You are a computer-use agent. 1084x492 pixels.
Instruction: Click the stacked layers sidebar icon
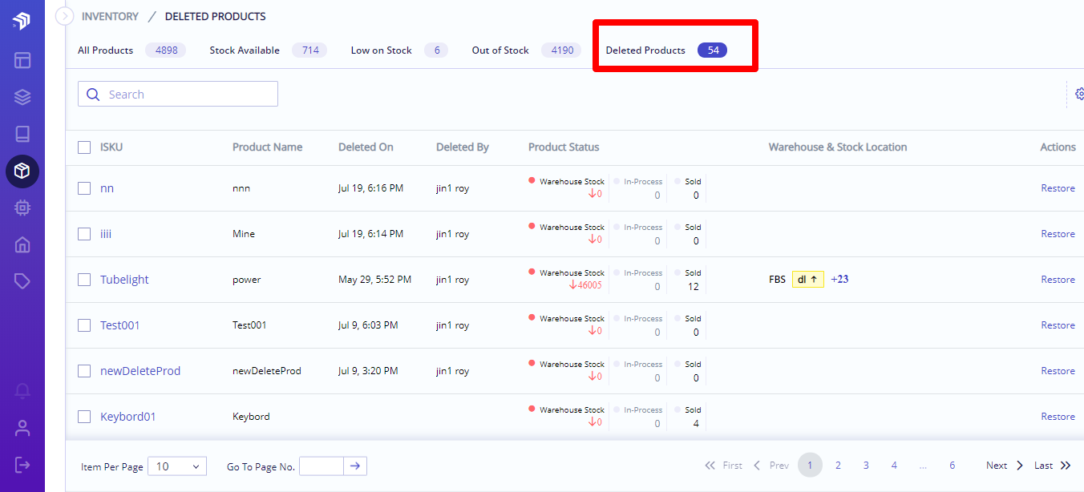click(22, 97)
